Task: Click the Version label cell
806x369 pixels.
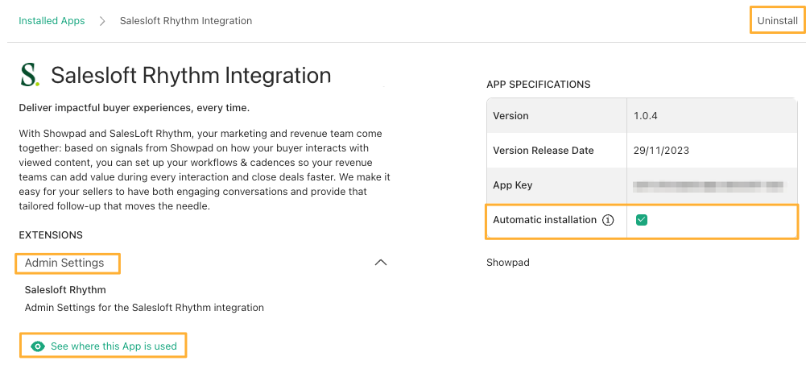Action: tap(556, 116)
